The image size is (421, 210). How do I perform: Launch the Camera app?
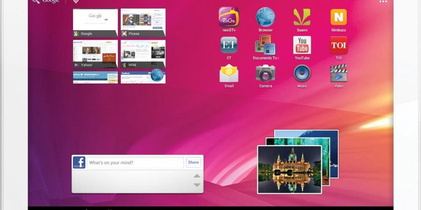265,73
